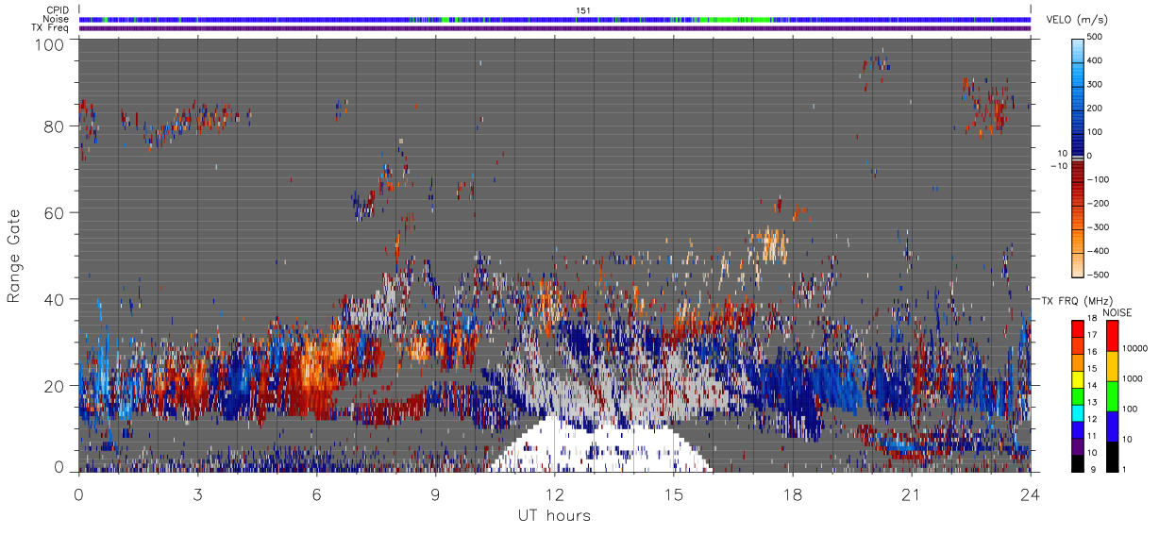1159x535 pixels.
Task: Click the '3' UT hour tick label
Action: pyautogui.click(x=198, y=494)
